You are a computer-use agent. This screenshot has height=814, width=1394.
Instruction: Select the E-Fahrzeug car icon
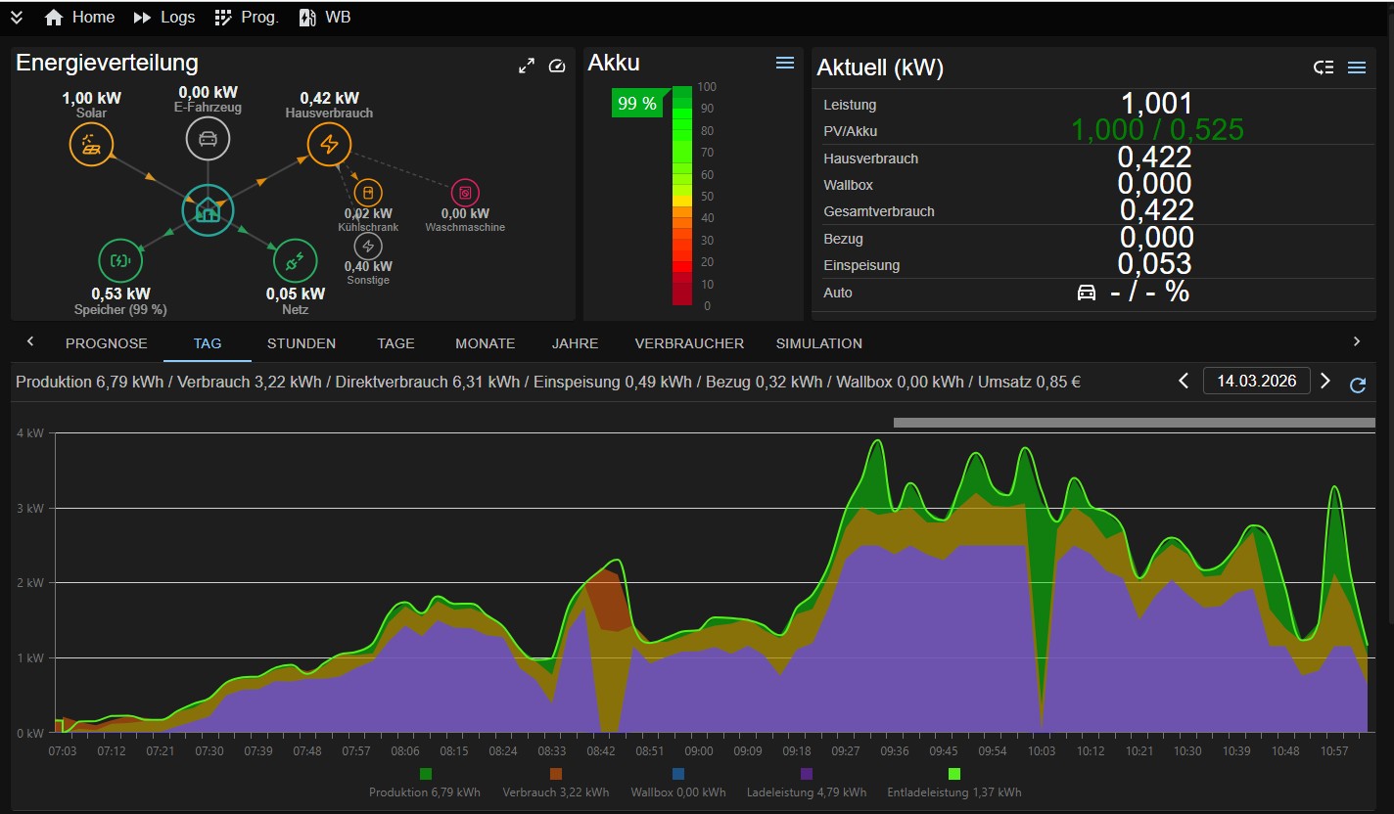pos(208,138)
